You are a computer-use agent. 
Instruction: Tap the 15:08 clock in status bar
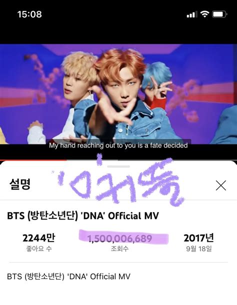point(29,14)
